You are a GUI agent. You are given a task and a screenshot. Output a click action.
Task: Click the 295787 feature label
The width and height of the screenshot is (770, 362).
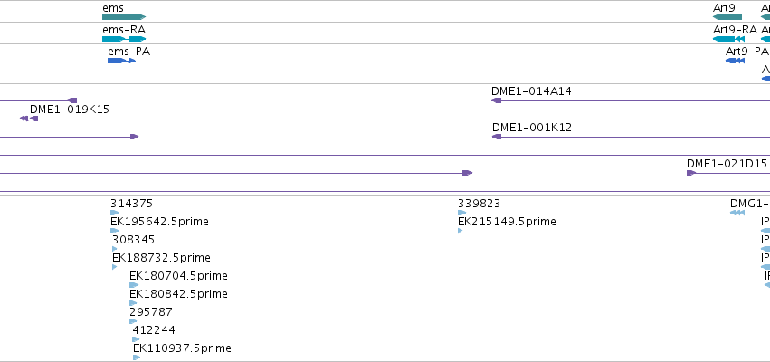pyautogui.click(x=151, y=312)
